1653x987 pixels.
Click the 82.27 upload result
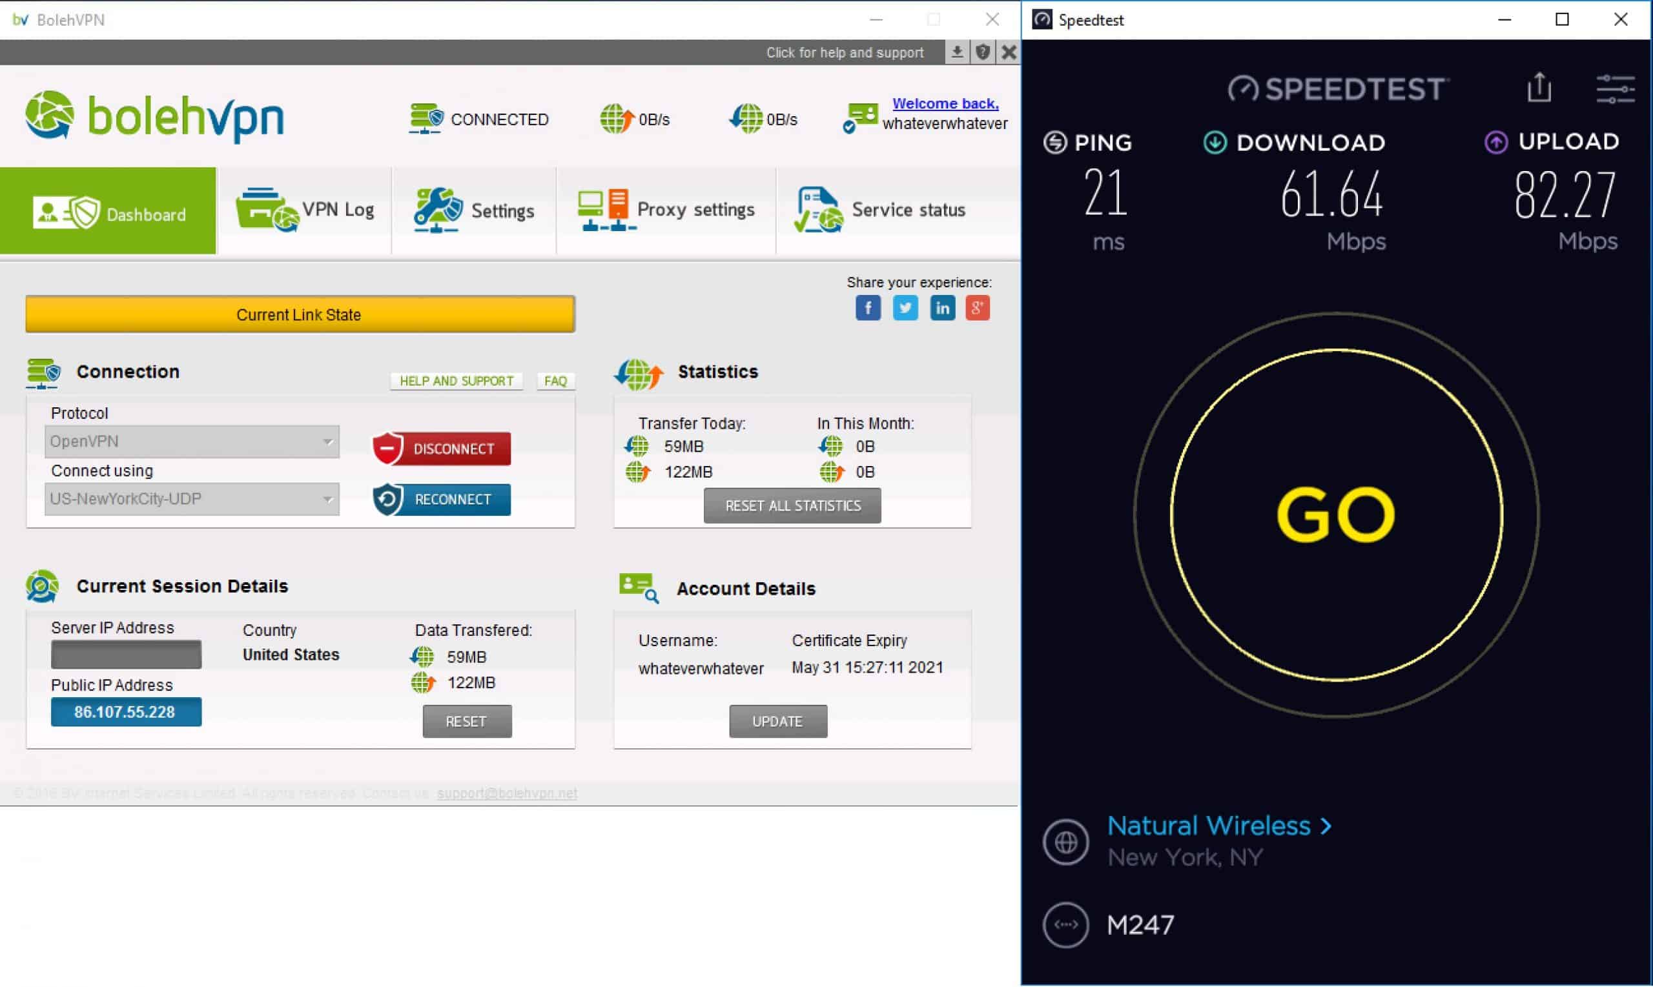[1565, 194]
